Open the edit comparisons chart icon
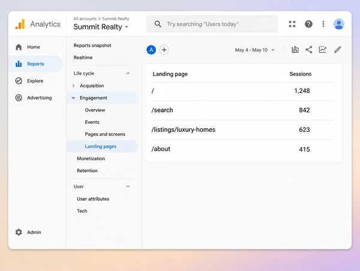The height and width of the screenshot is (271, 360). click(295, 50)
